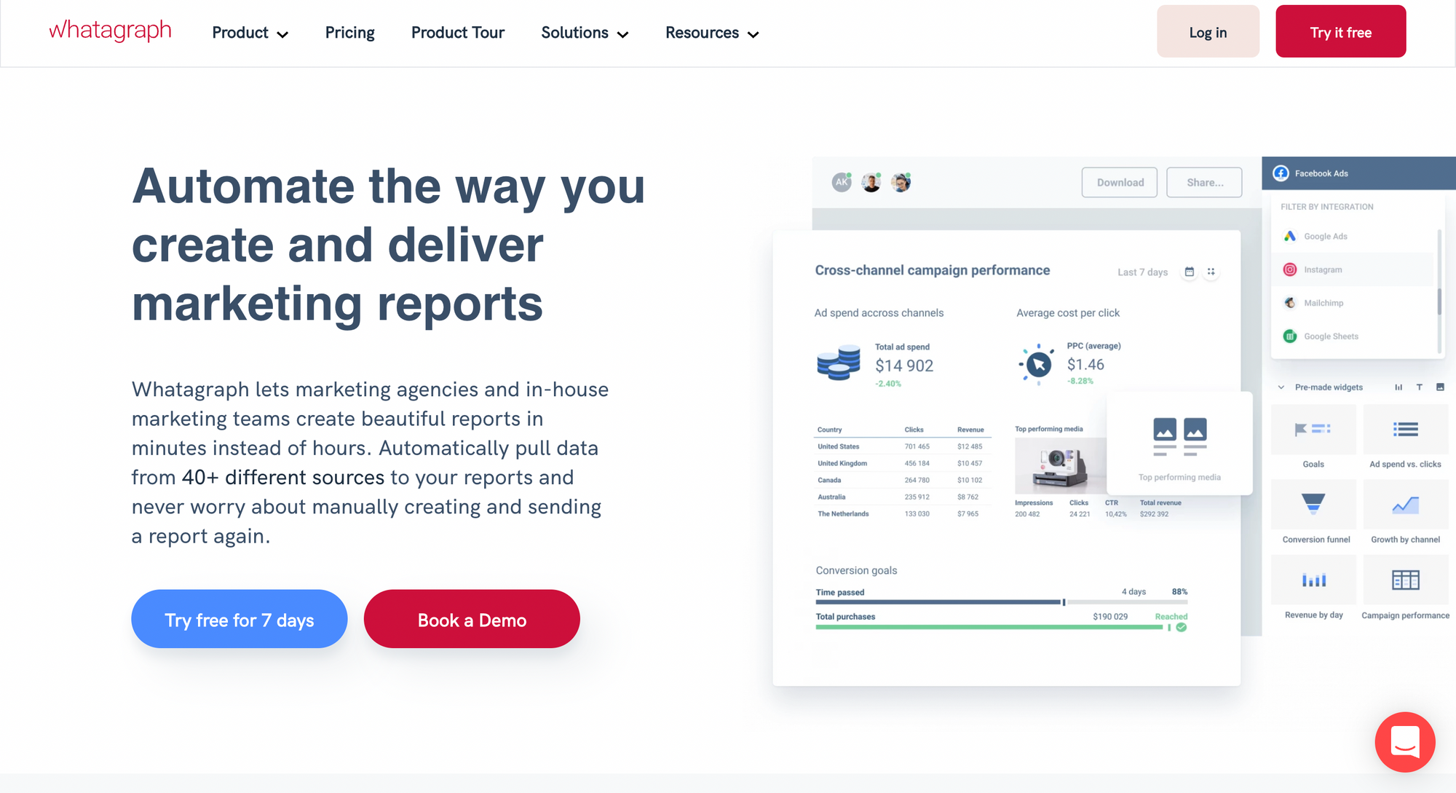Click the Pricing menu item
The height and width of the screenshot is (793, 1456).
coord(349,32)
